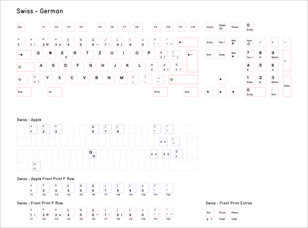Click the Alt key
308x228 pixels.
55,92
